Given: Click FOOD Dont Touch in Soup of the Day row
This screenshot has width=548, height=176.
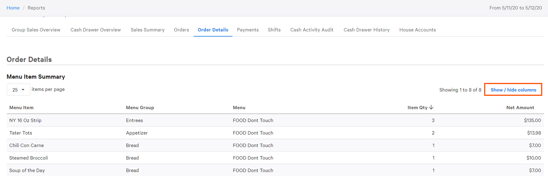Looking at the screenshot, I should pyautogui.click(x=253, y=171).
